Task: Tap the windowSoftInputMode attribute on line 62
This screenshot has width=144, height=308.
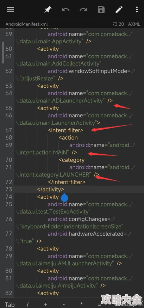Action: click(x=89, y=71)
